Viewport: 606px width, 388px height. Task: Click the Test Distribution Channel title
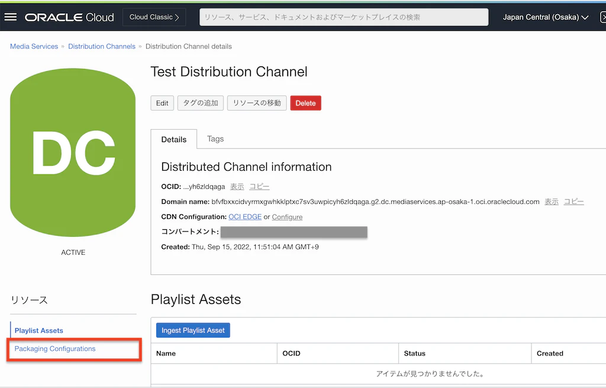229,72
